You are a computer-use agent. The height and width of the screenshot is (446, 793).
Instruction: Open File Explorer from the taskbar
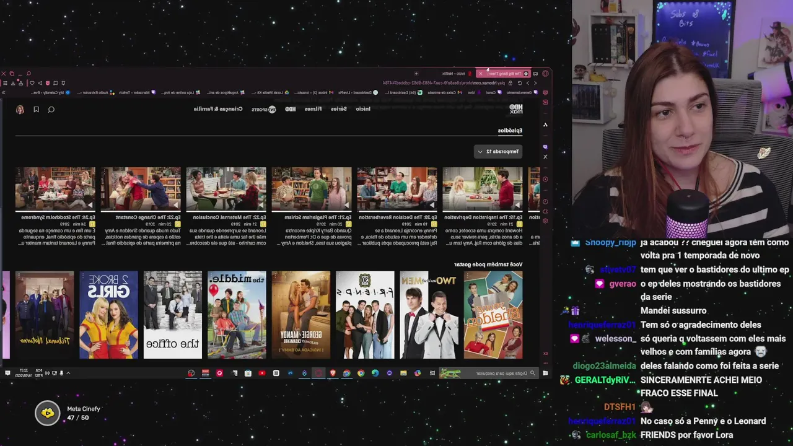tap(403, 373)
